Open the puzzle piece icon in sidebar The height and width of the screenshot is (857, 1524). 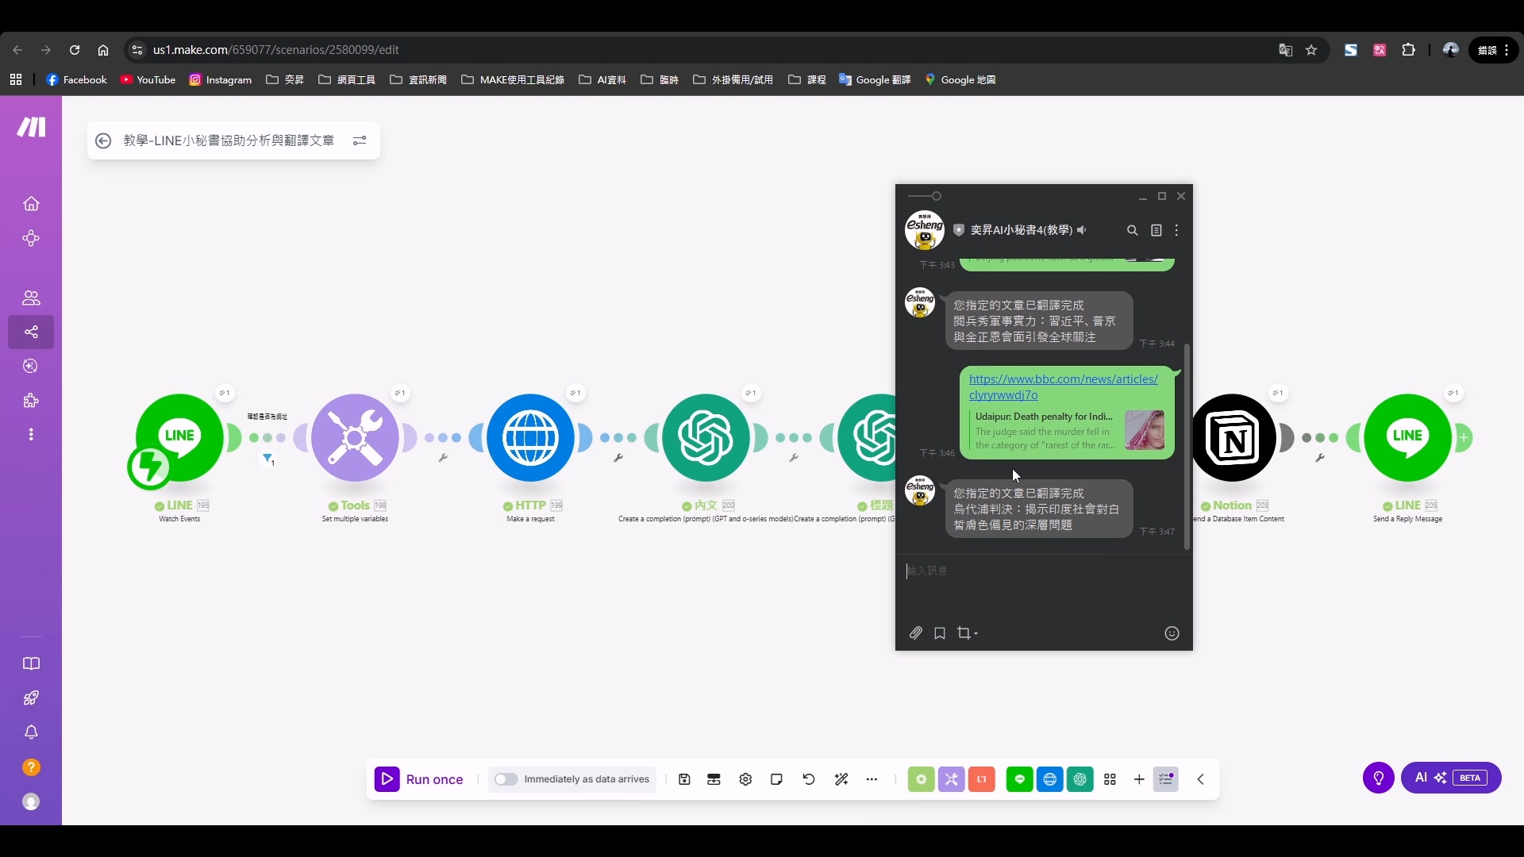coord(31,401)
